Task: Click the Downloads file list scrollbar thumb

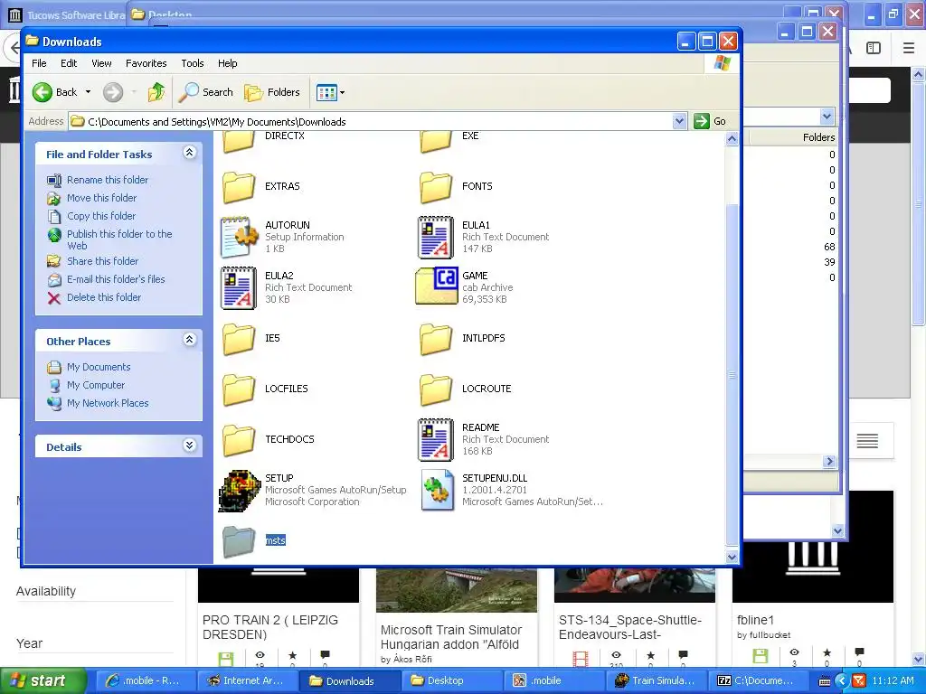Action: 732,375
